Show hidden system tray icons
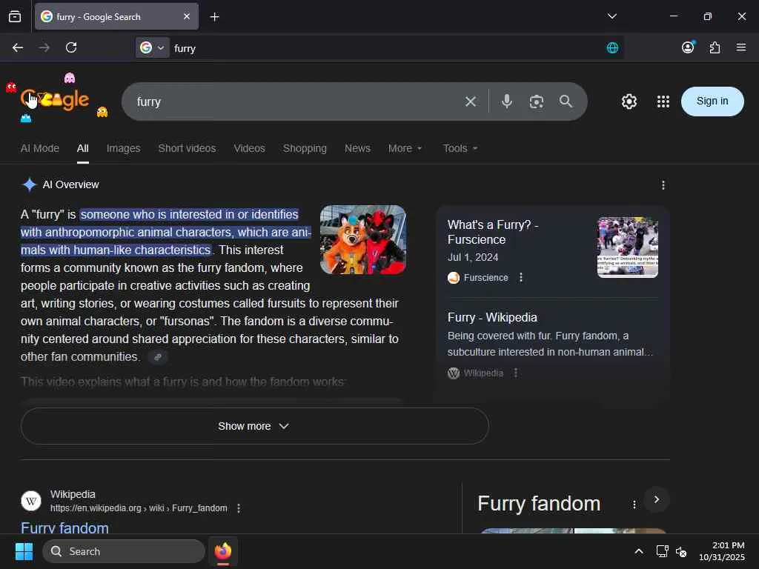Image resolution: width=759 pixels, height=569 pixels. point(639,551)
